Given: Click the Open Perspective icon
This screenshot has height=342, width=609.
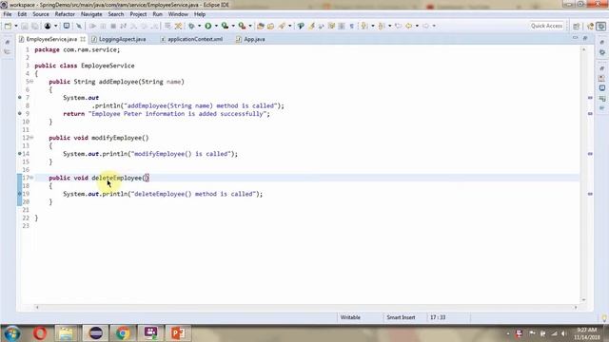Looking at the screenshot, I should 576,26.
